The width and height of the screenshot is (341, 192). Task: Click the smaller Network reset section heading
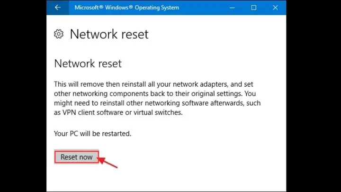(x=88, y=64)
